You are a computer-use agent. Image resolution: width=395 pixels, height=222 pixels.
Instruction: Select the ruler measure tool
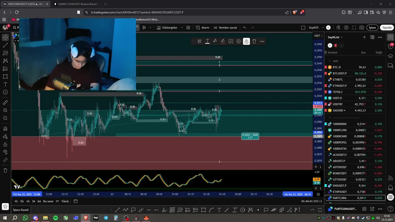[5, 102]
